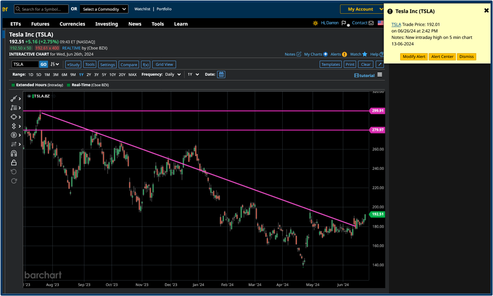The width and height of the screenshot is (493, 296).
Task: Select the magnet snap tool
Action: pyautogui.click(x=14, y=153)
